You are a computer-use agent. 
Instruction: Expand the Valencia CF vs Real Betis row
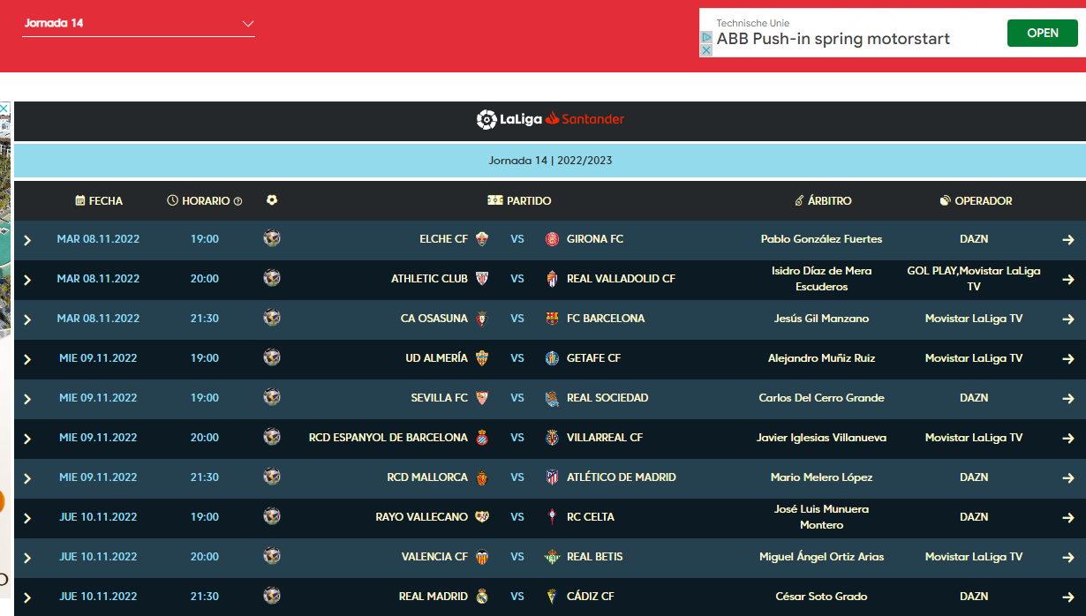coord(27,558)
